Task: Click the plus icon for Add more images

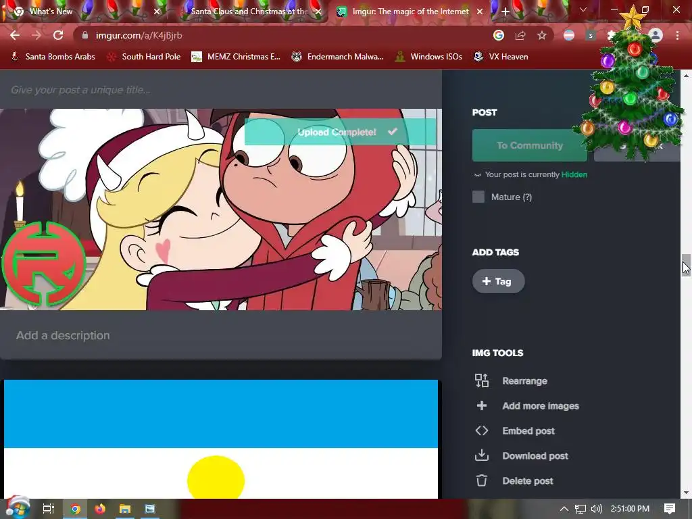Action: [x=481, y=405]
